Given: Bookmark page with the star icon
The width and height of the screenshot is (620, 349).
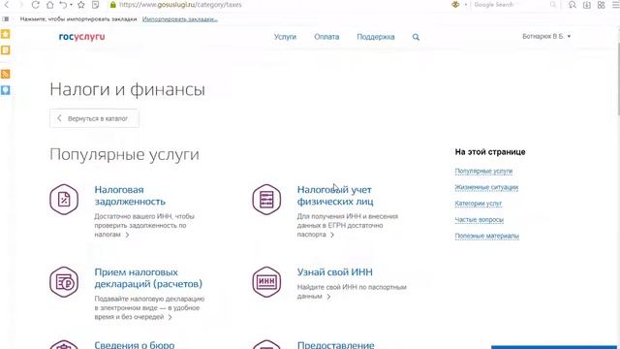Looking at the screenshot, I should tap(81, 5).
